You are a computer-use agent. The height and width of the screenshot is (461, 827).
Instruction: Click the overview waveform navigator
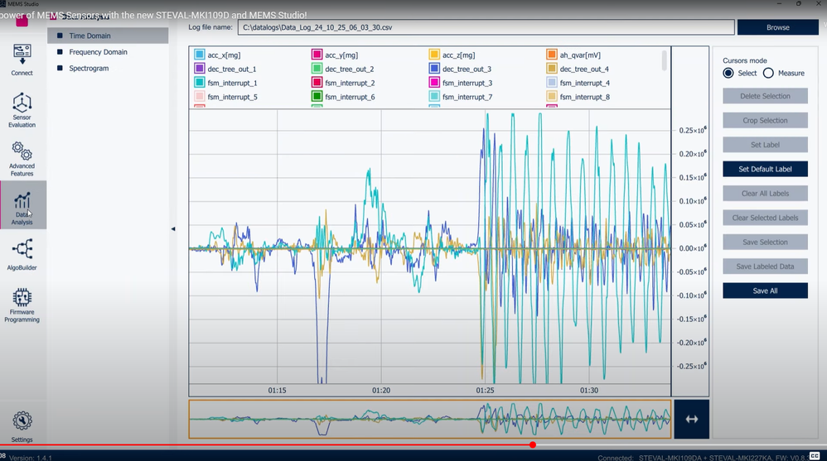[430, 420]
